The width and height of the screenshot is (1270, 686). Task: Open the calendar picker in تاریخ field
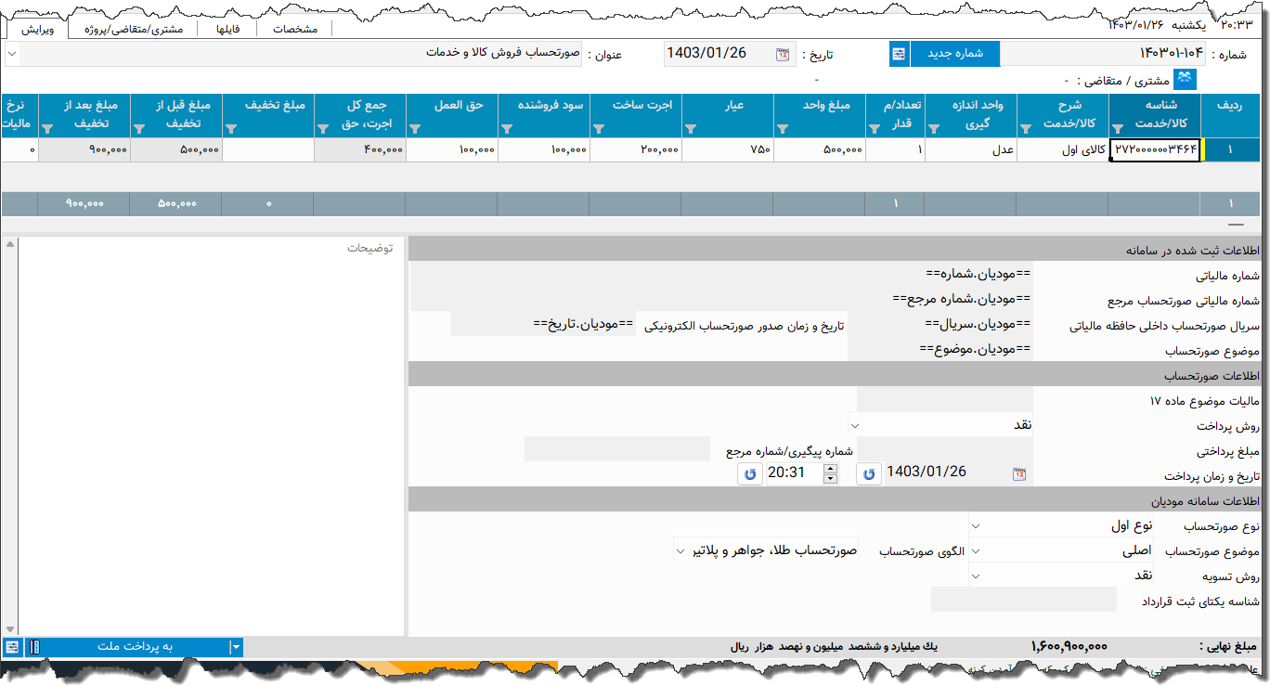(782, 54)
